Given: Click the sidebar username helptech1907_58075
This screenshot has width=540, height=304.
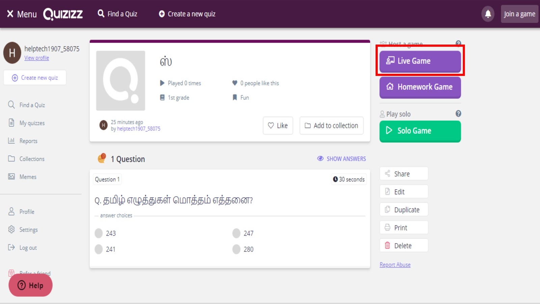Looking at the screenshot, I should (x=52, y=49).
